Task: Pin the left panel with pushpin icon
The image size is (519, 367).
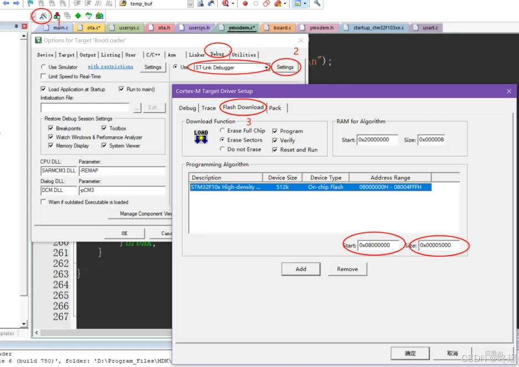Action: click(x=16, y=26)
